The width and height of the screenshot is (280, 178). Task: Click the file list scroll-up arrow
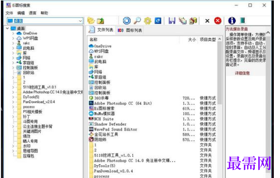pyautogui.click(x=219, y=39)
